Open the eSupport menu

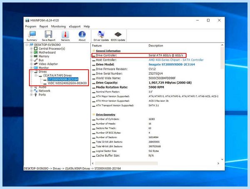pyautogui.click(x=75, y=26)
